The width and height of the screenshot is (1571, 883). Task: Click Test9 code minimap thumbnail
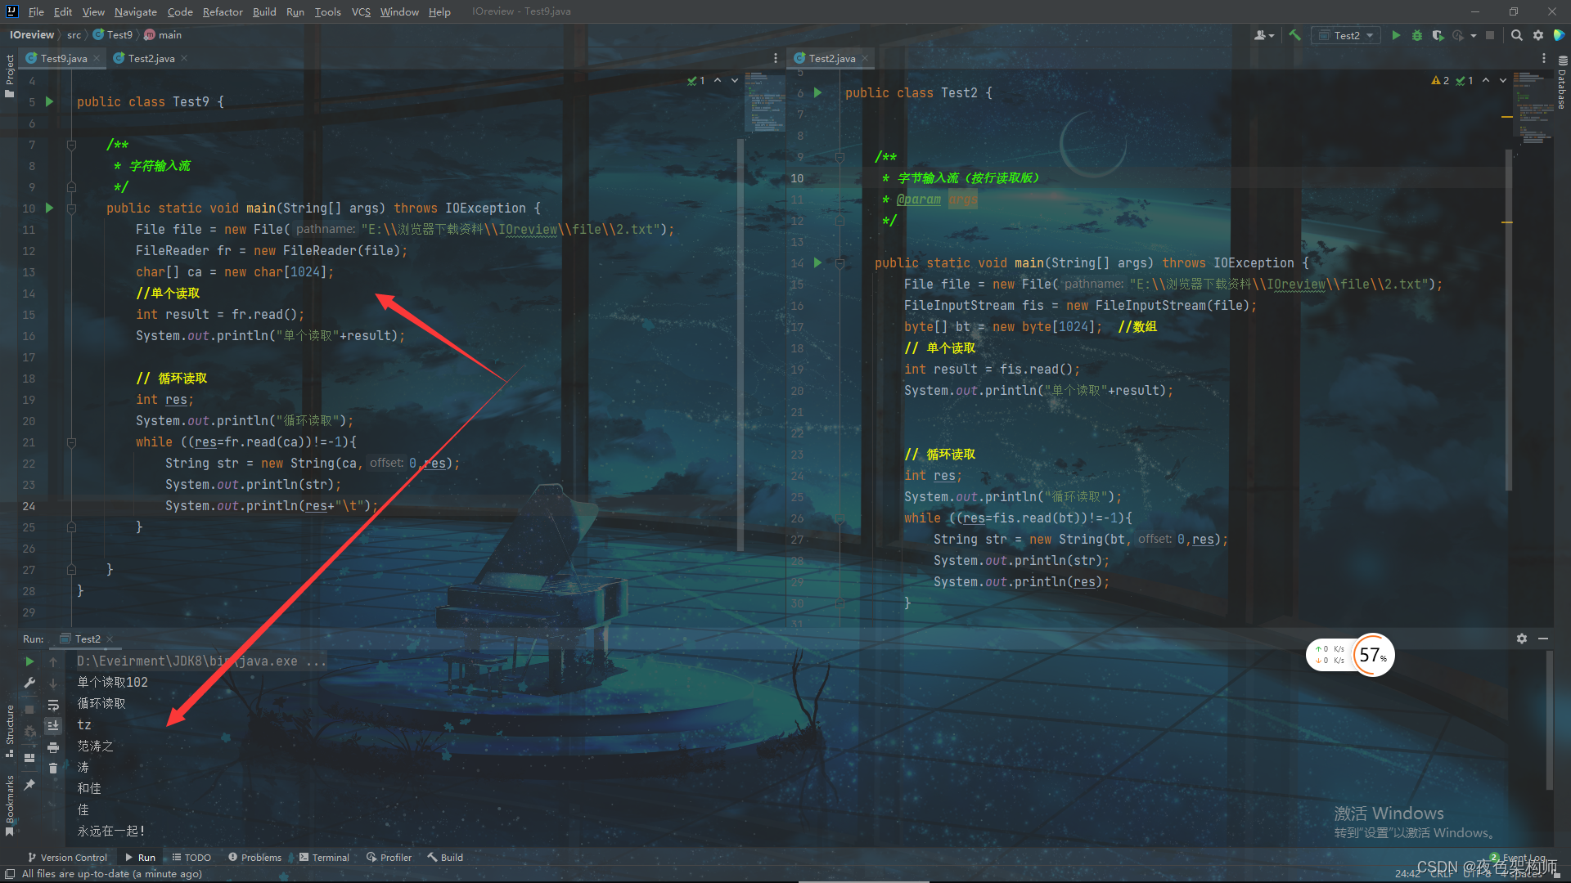pyautogui.click(x=764, y=101)
